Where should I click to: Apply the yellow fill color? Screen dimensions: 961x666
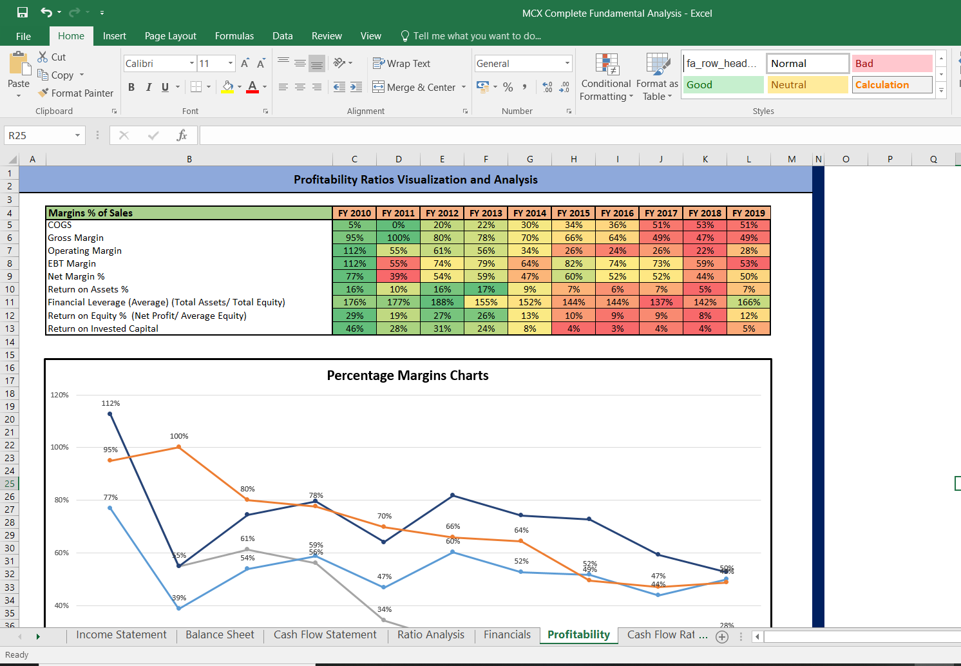tap(228, 87)
